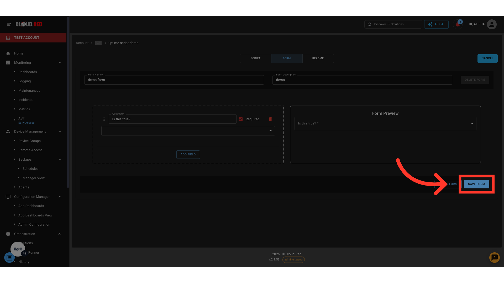Click the sparkle Ask AI button
Screen dimensions: 504x283
[x=436, y=24]
